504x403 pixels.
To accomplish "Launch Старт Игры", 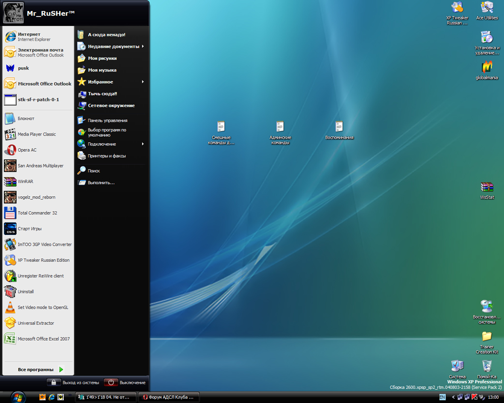I will coord(38,229).
